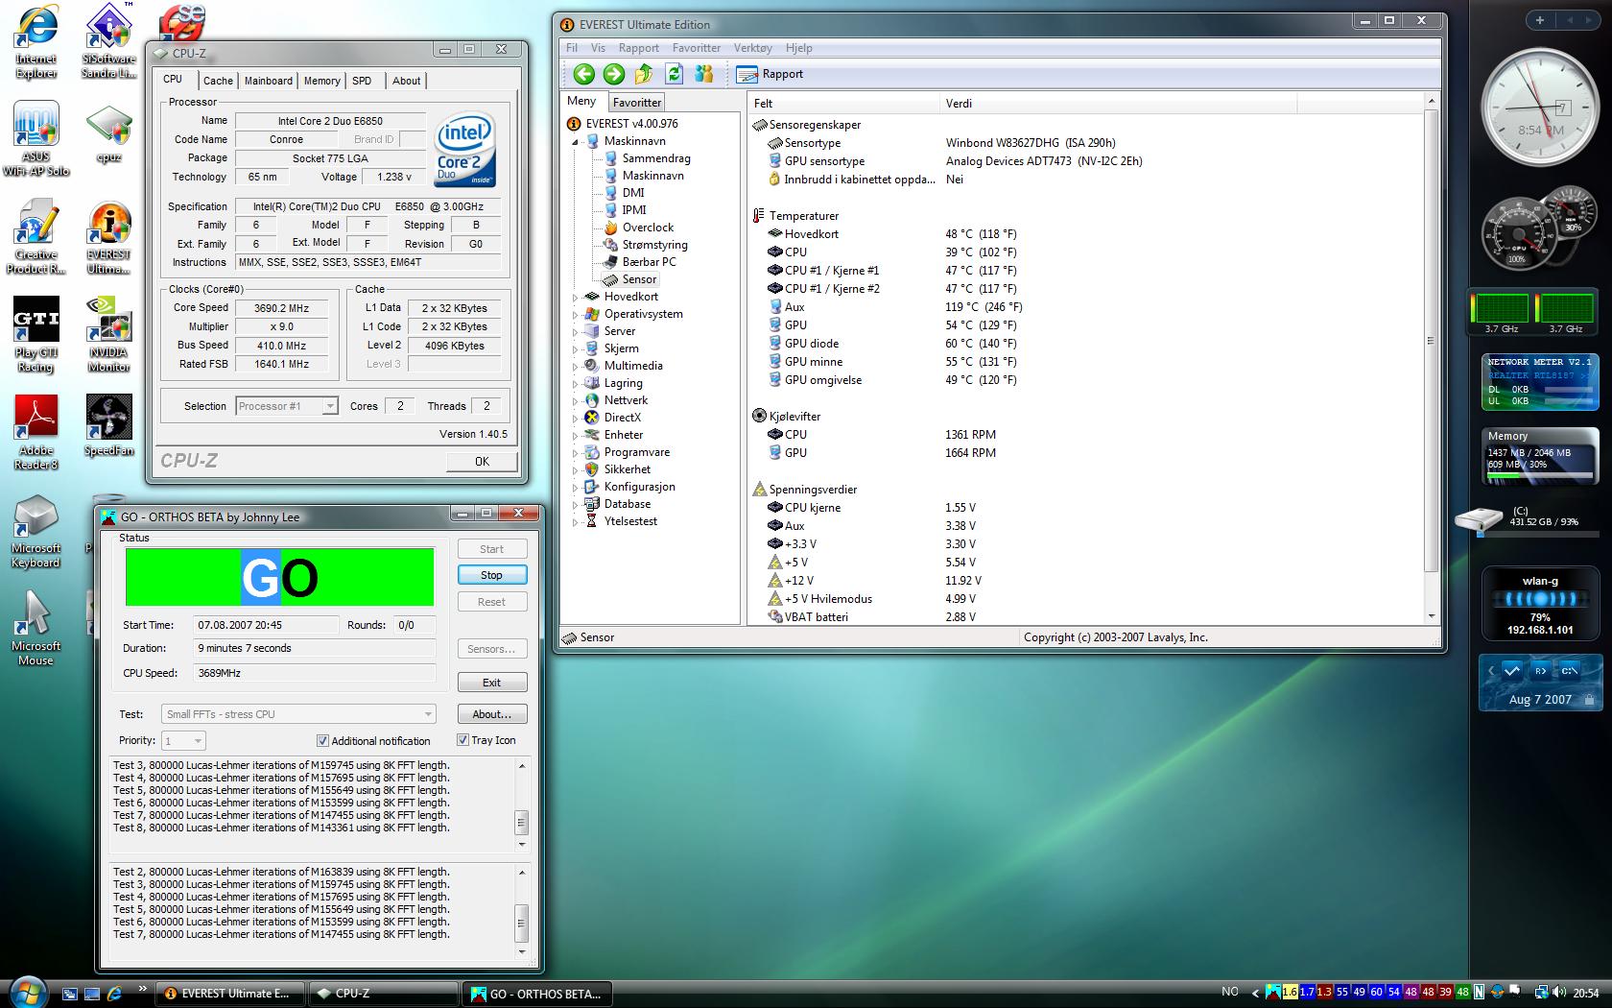
Task: Click the users icon in EVEREST toolbar
Action: [704, 74]
